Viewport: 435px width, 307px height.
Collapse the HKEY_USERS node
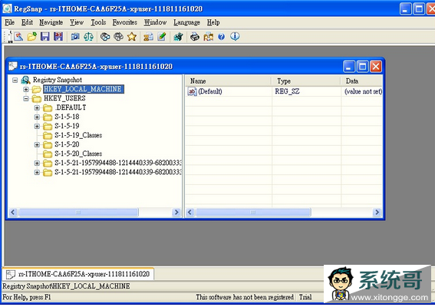pyautogui.click(x=26, y=98)
